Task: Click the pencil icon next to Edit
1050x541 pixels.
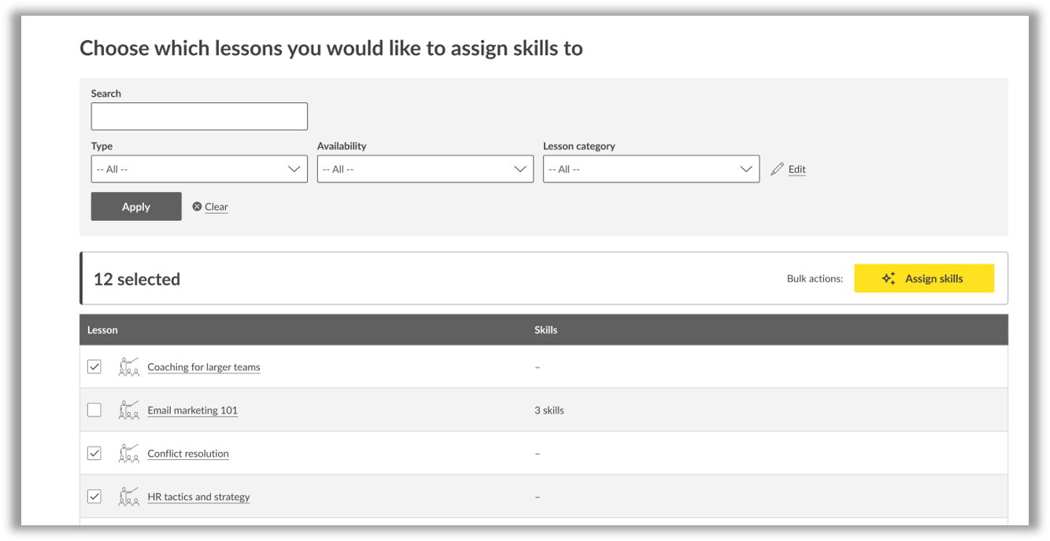Action: pos(777,168)
